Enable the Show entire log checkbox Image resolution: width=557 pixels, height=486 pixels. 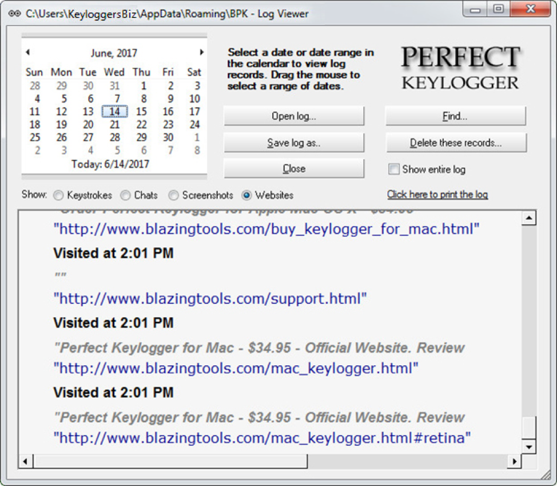coord(393,169)
